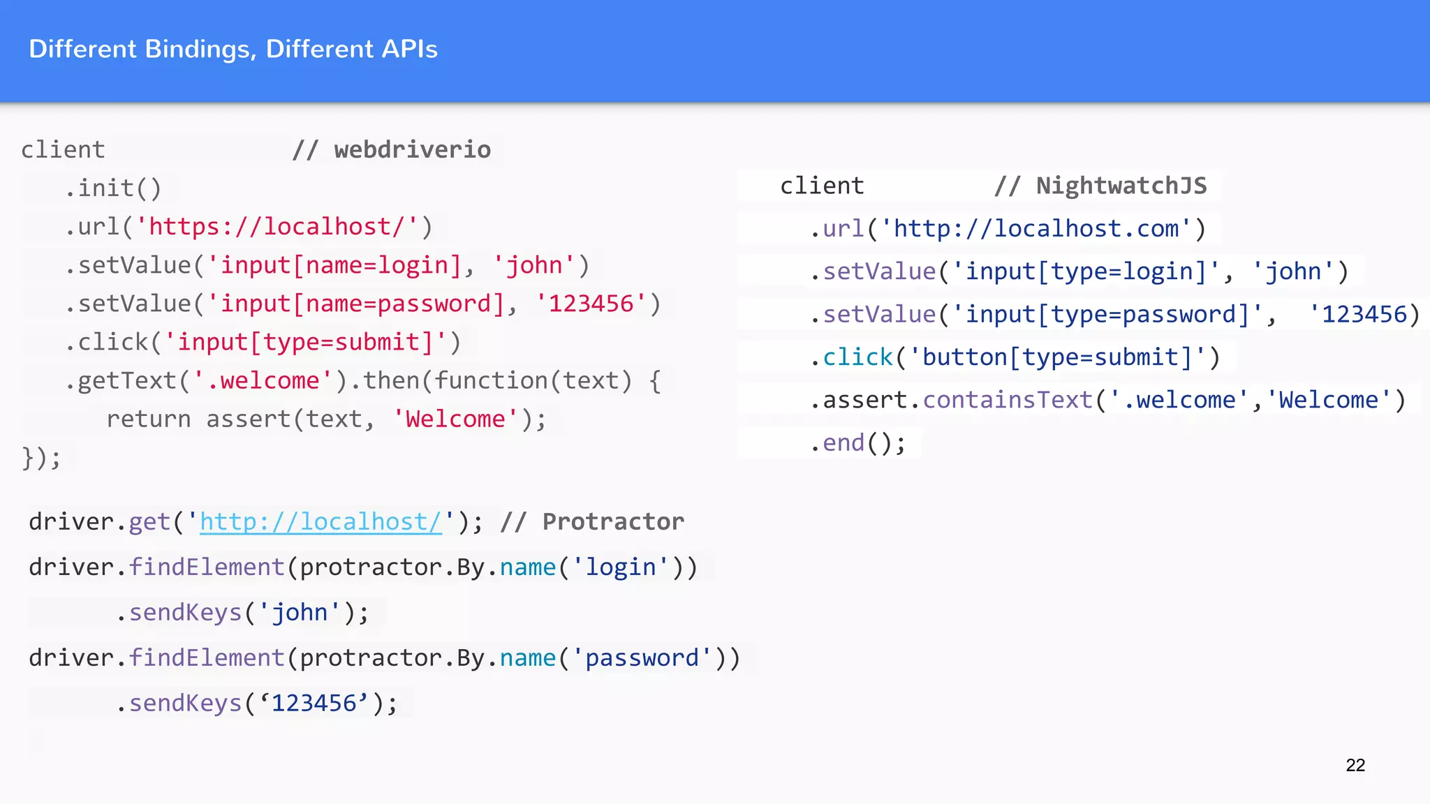Click the slide title 'Different Bindings, Different APIs'
The image size is (1430, 804).
(233, 50)
